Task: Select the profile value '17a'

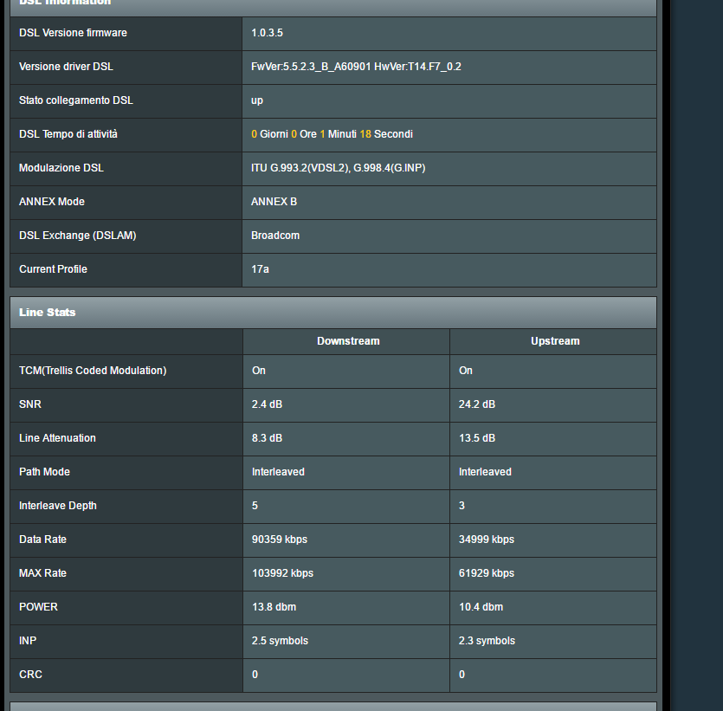Action: click(x=260, y=269)
